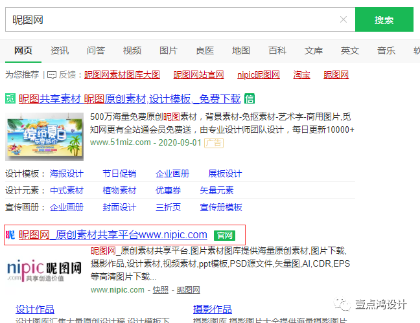Open the 中式素材 link
Viewport: 420px width, 323px height.
click(67, 190)
